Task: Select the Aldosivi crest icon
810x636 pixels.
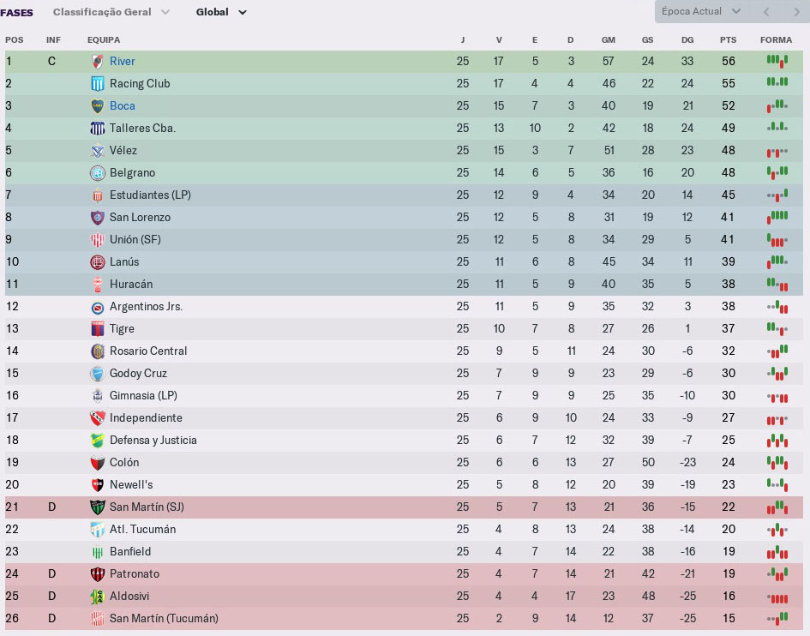Action: pyautogui.click(x=97, y=596)
